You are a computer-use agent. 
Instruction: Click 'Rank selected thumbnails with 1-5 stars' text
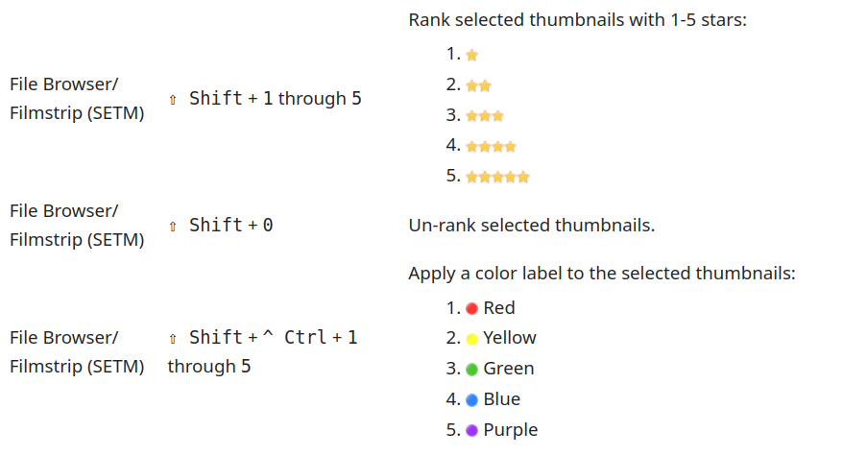point(577,20)
